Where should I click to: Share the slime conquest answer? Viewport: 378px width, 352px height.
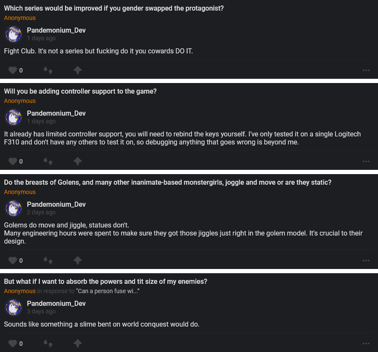(x=78, y=344)
